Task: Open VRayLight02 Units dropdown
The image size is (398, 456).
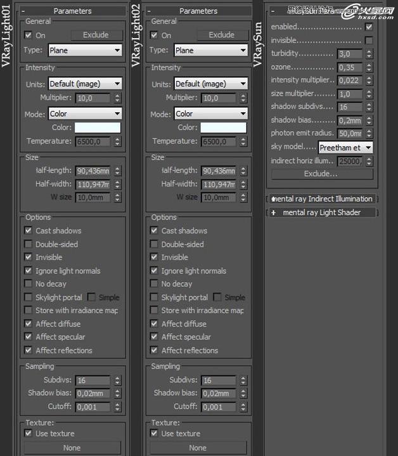Action: (210, 84)
